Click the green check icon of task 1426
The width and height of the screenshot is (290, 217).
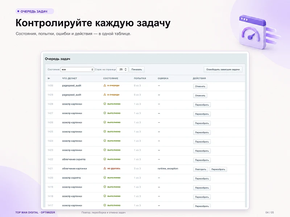[105, 122]
